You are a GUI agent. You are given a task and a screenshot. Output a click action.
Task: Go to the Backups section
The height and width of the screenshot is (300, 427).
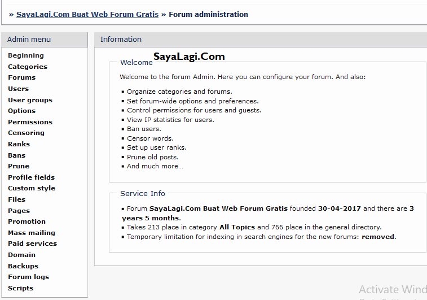pos(23,266)
